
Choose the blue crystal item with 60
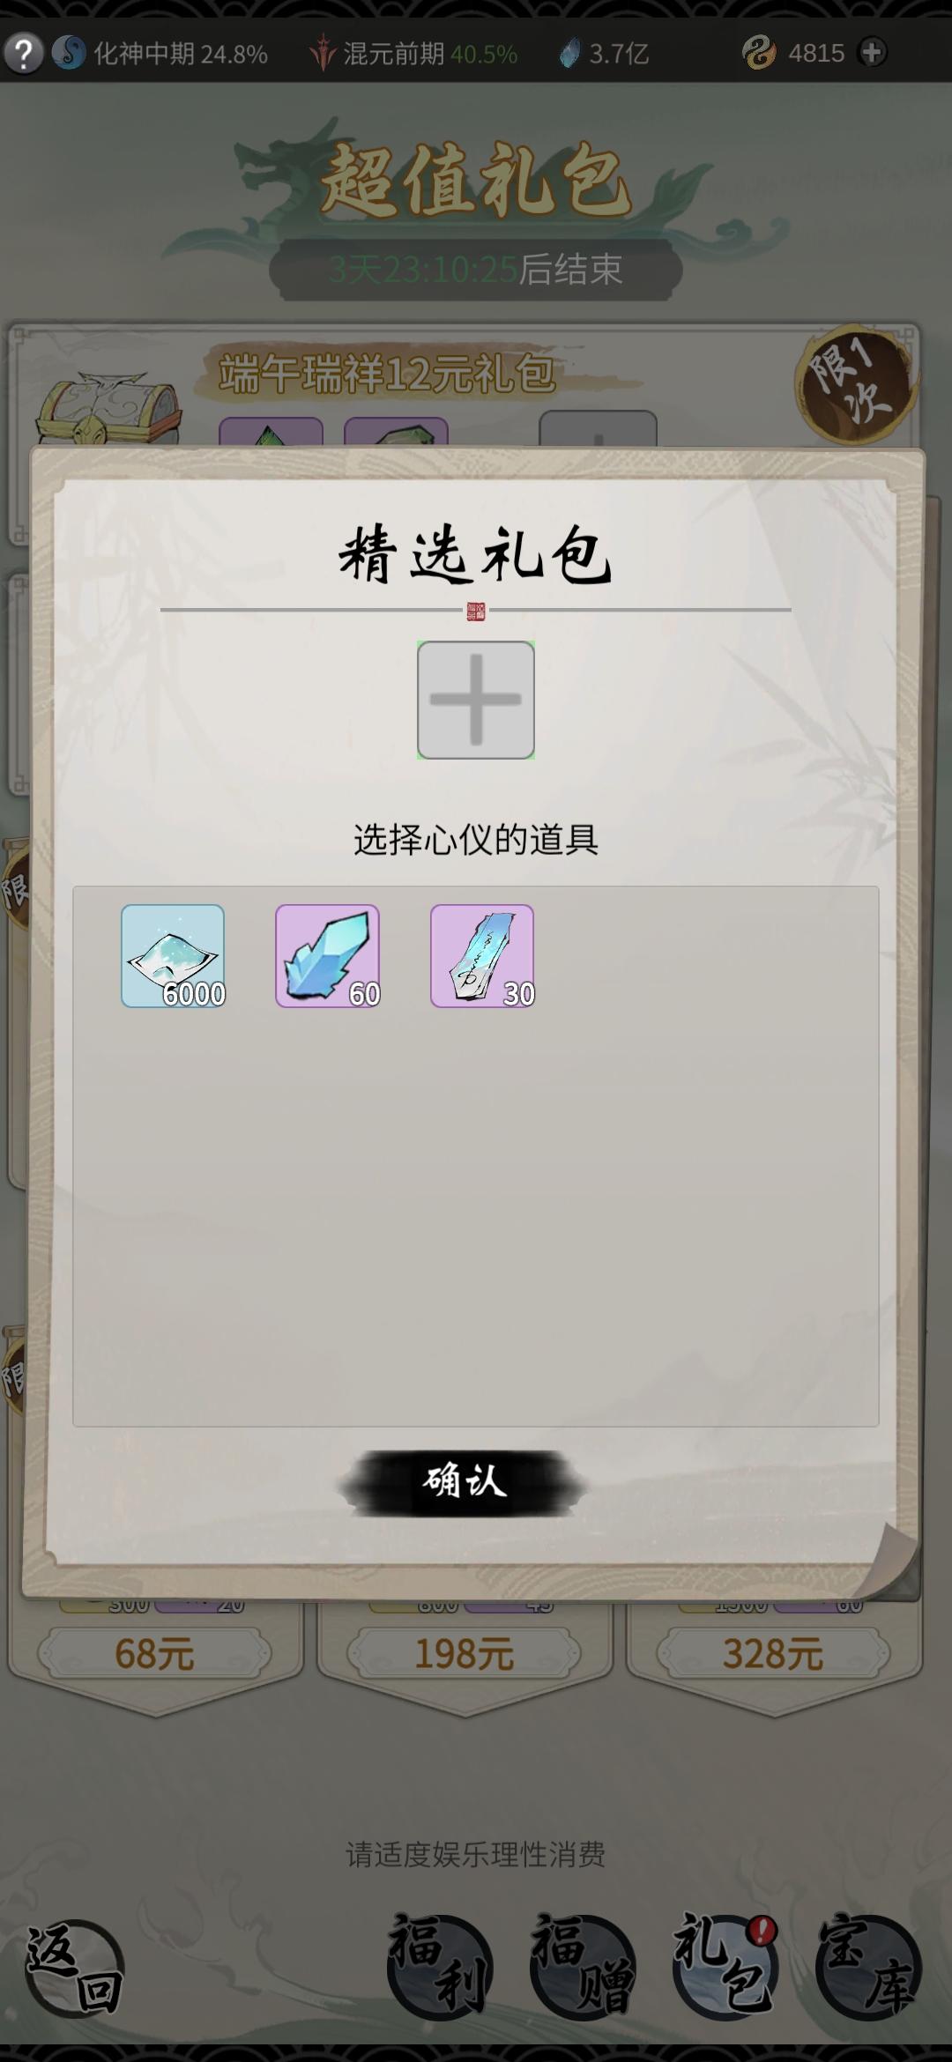coord(327,956)
